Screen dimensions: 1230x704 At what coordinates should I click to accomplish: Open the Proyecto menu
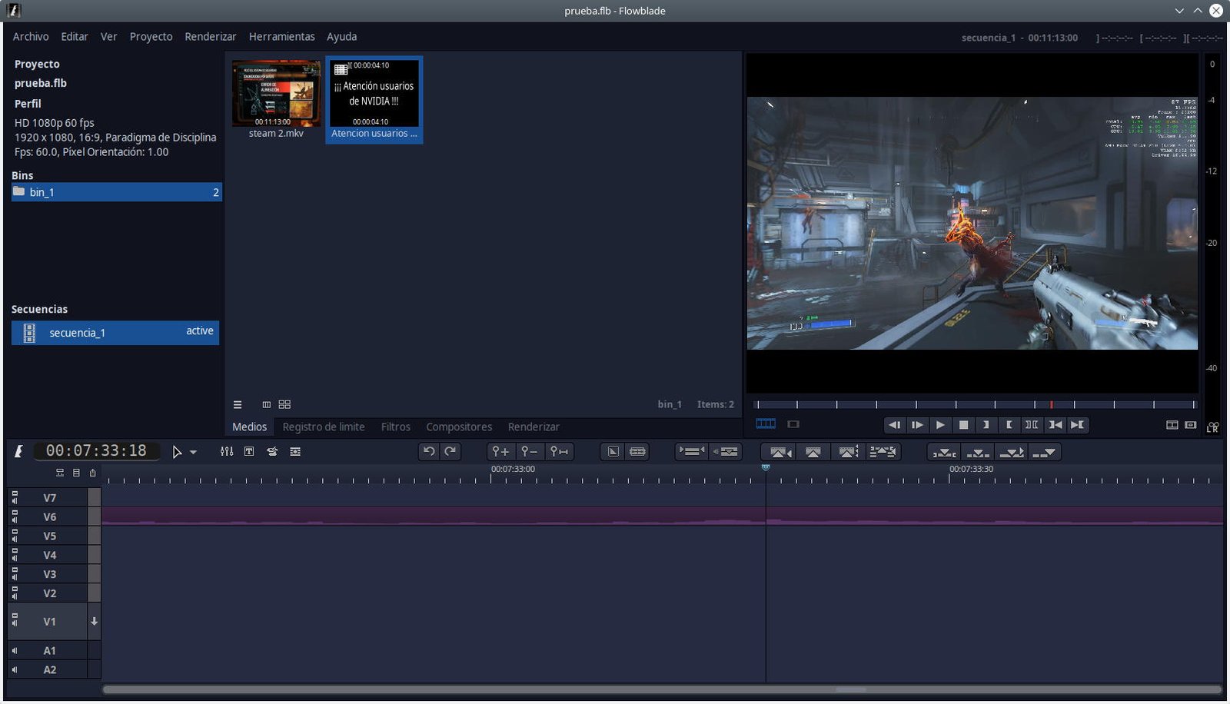(x=151, y=36)
